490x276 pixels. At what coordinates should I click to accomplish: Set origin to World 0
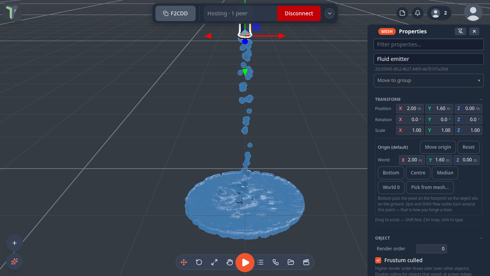[x=391, y=187]
